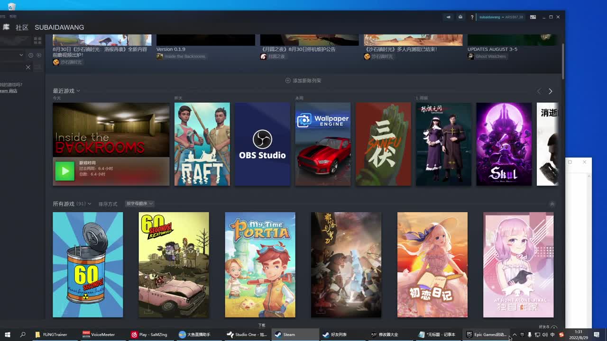Open the 好友 friends chat button
This screenshot has height=341, width=607.
pyautogui.click(x=548, y=327)
